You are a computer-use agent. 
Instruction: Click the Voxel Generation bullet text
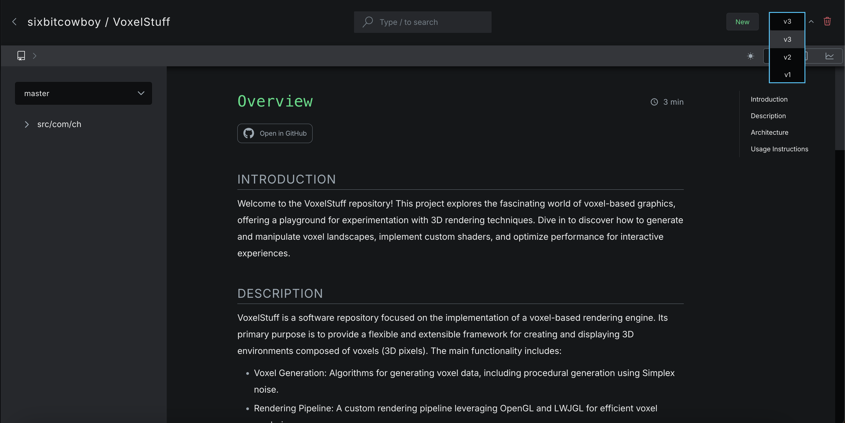[464, 381]
